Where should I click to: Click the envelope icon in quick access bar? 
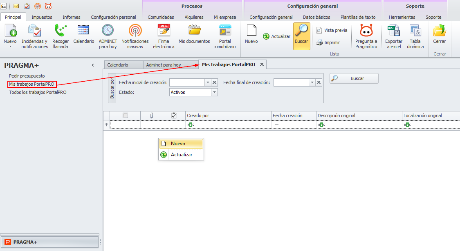pos(16,6)
